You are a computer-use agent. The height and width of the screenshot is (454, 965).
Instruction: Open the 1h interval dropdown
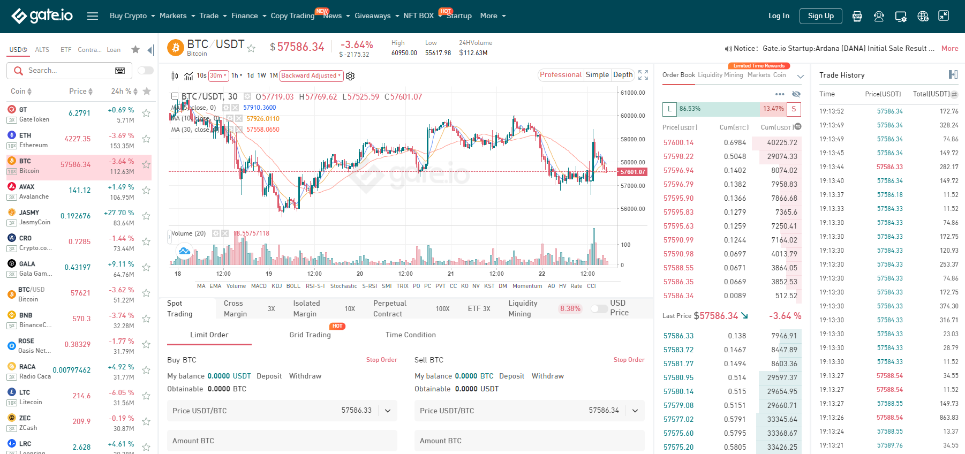click(237, 76)
